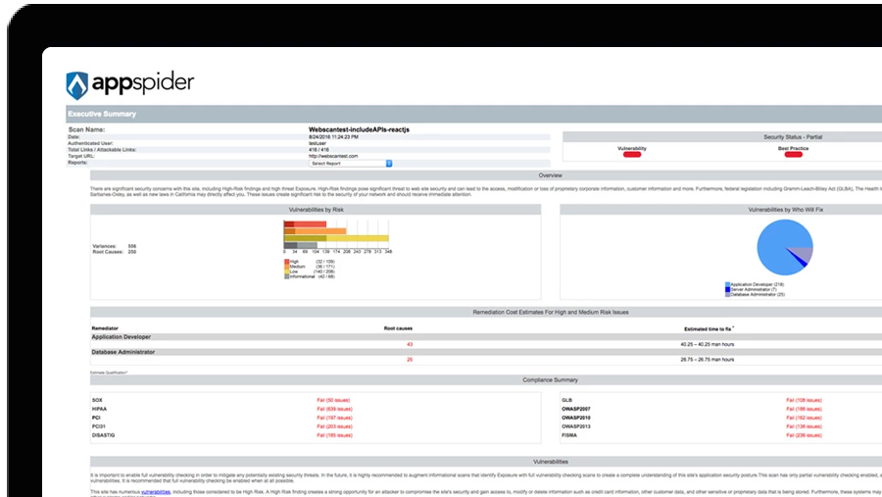Click the Total Links value 416 / 416
Image resolution: width=882 pixels, height=497 pixels.
318,150
